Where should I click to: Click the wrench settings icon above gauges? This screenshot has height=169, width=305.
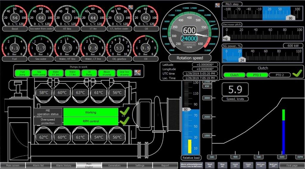130,7
